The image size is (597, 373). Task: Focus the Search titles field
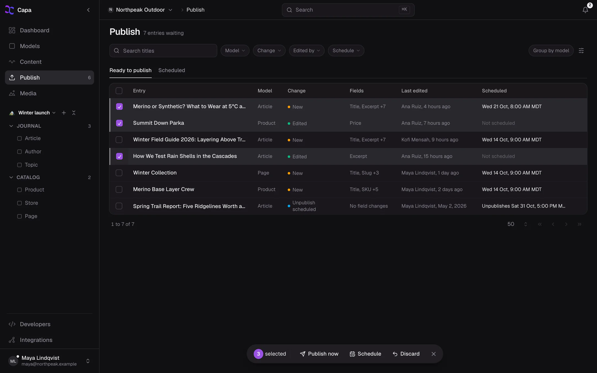point(163,51)
